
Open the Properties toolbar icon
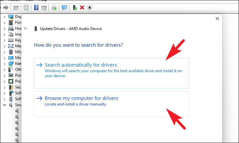point(26,8)
